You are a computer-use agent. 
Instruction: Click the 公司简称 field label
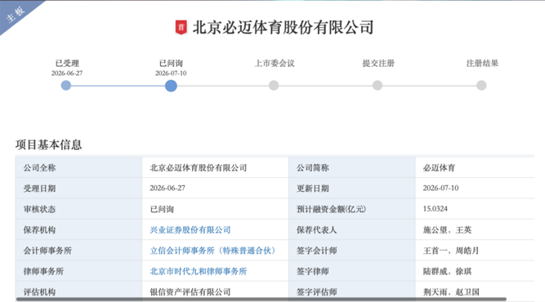point(312,168)
